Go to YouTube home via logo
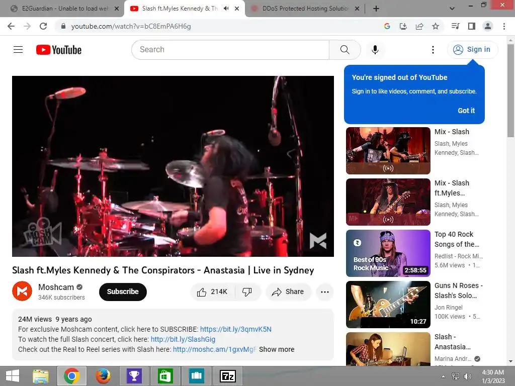The height and width of the screenshot is (386, 515). 59,50
